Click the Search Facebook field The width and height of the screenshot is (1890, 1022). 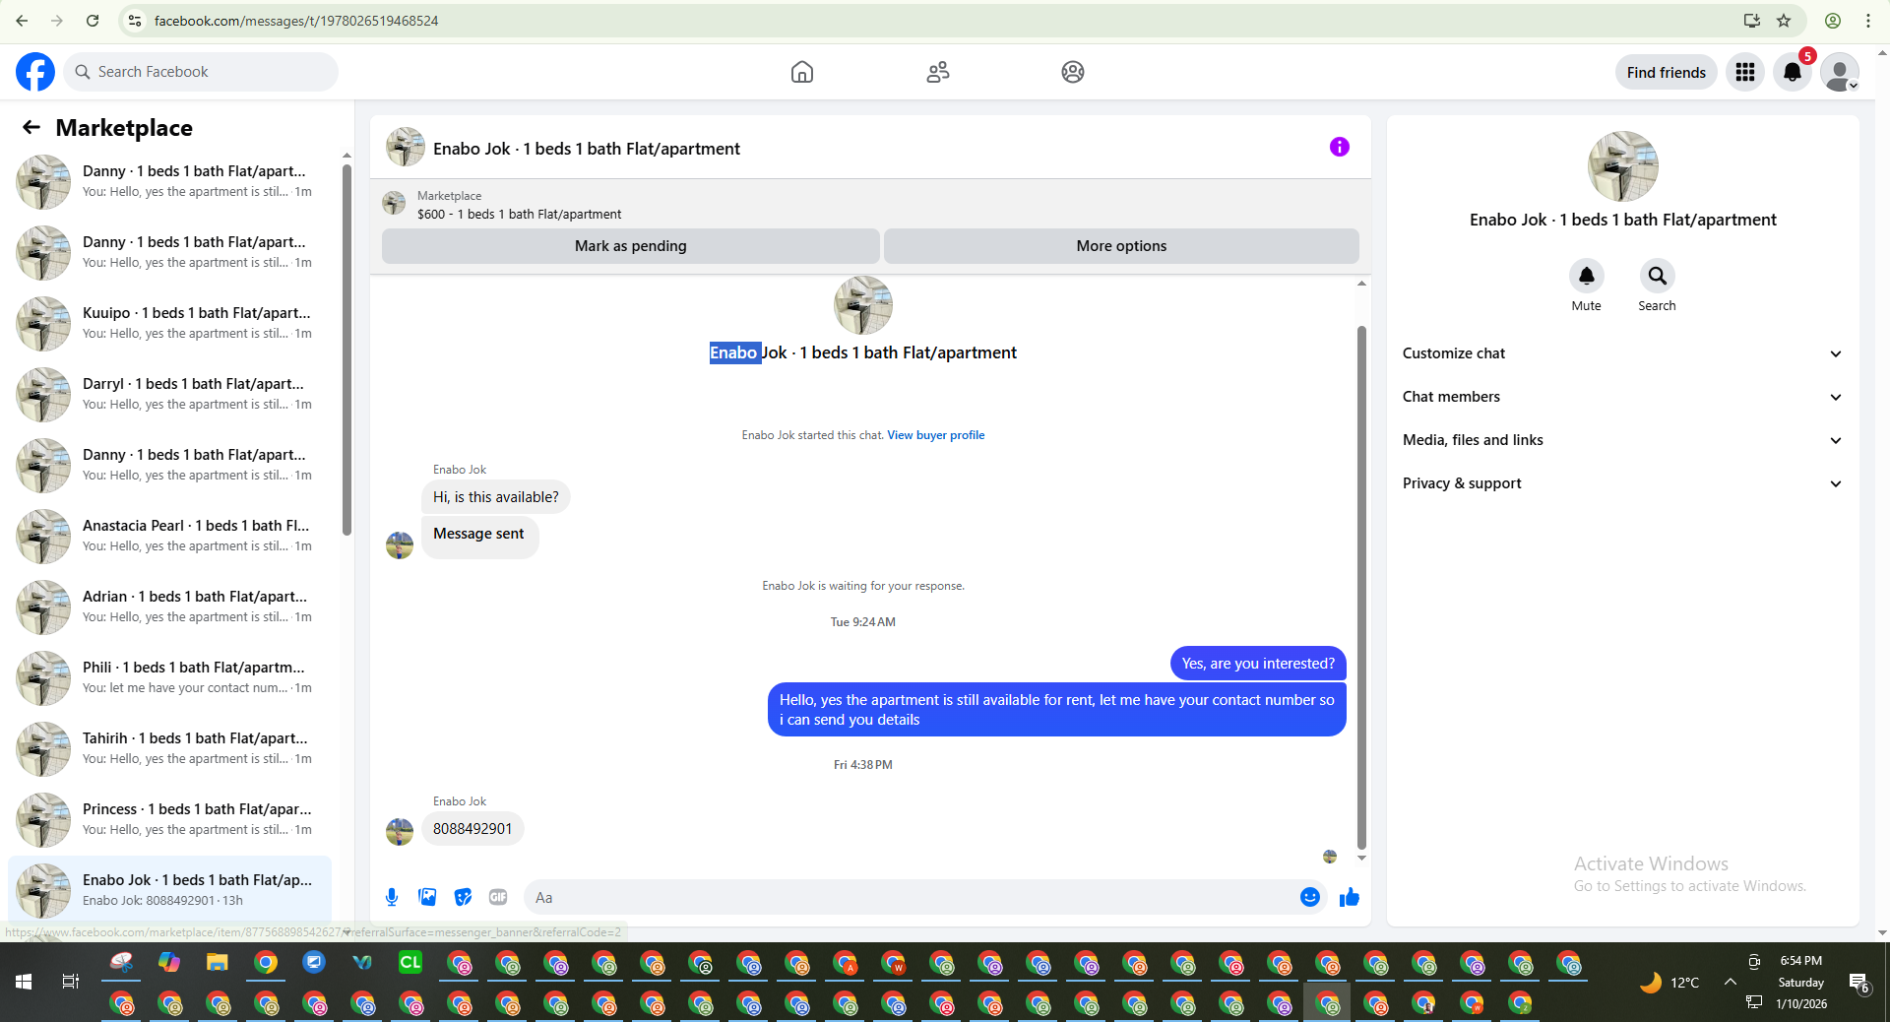pyautogui.click(x=201, y=72)
